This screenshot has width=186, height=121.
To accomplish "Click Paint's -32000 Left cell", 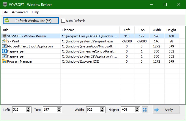I will click(127, 41).
